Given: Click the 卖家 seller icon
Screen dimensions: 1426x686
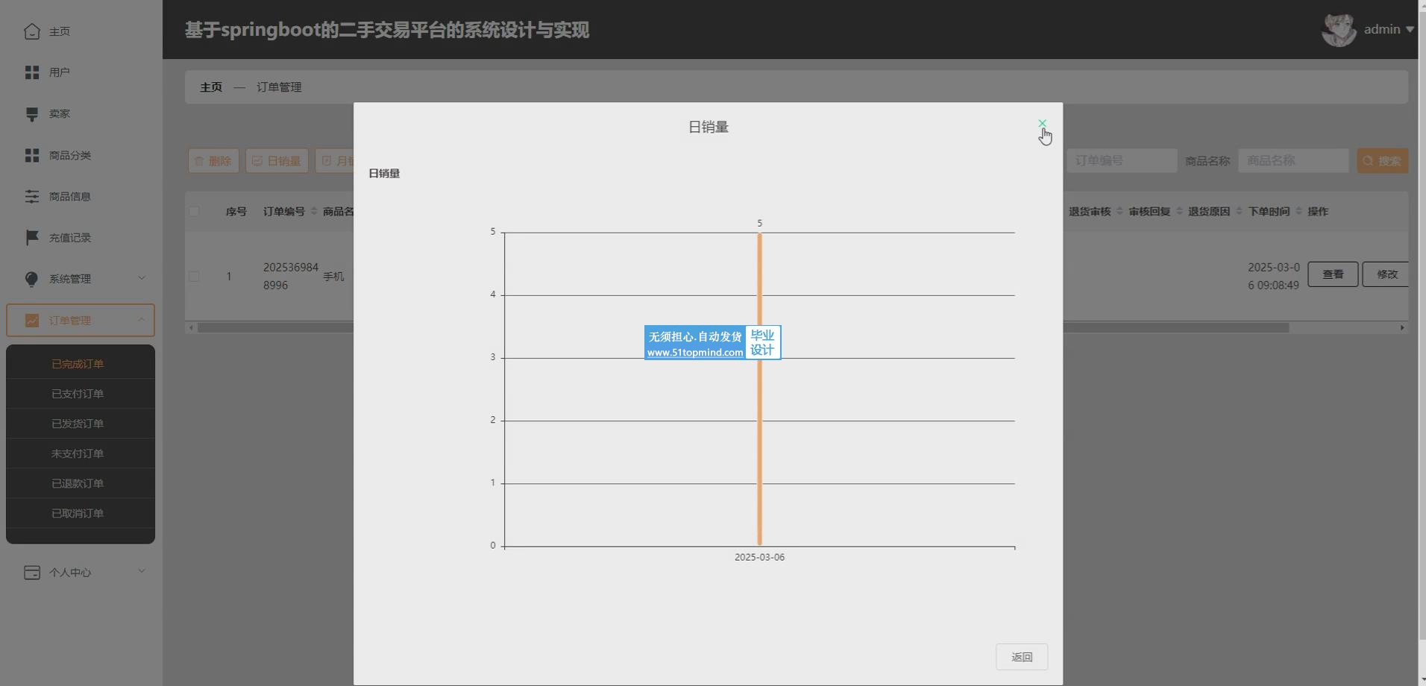Looking at the screenshot, I should pyautogui.click(x=32, y=114).
